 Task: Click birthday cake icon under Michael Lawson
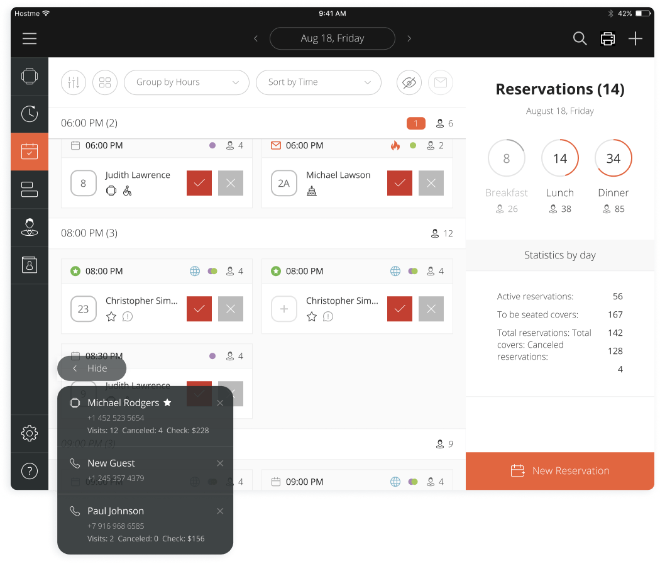click(x=312, y=191)
